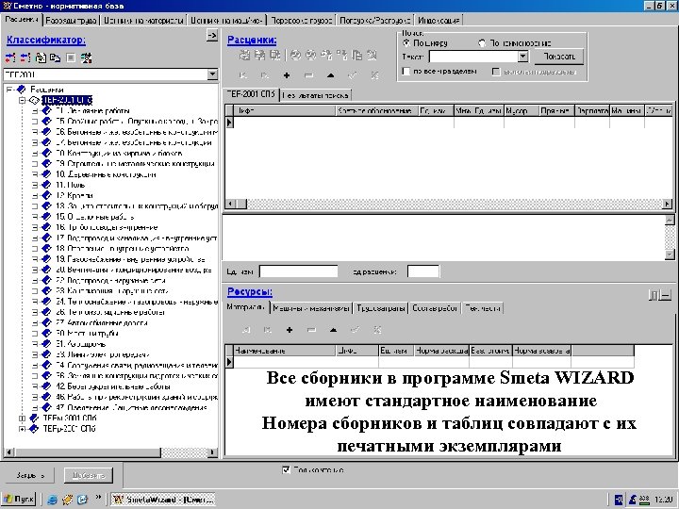Collapse the selected ТЕР-2001 СПб tree node
Screen dimensions: 679x509
22,101
